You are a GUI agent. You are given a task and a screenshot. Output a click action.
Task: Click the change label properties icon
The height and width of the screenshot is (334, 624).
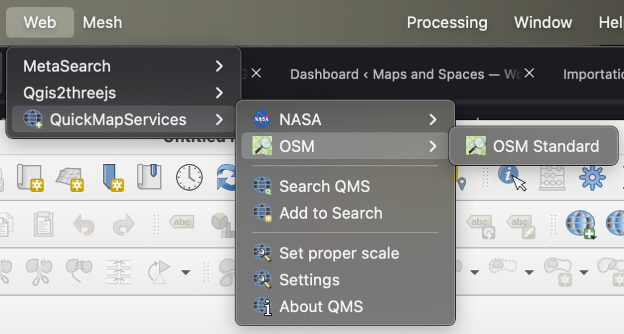click(x=522, y=226)
